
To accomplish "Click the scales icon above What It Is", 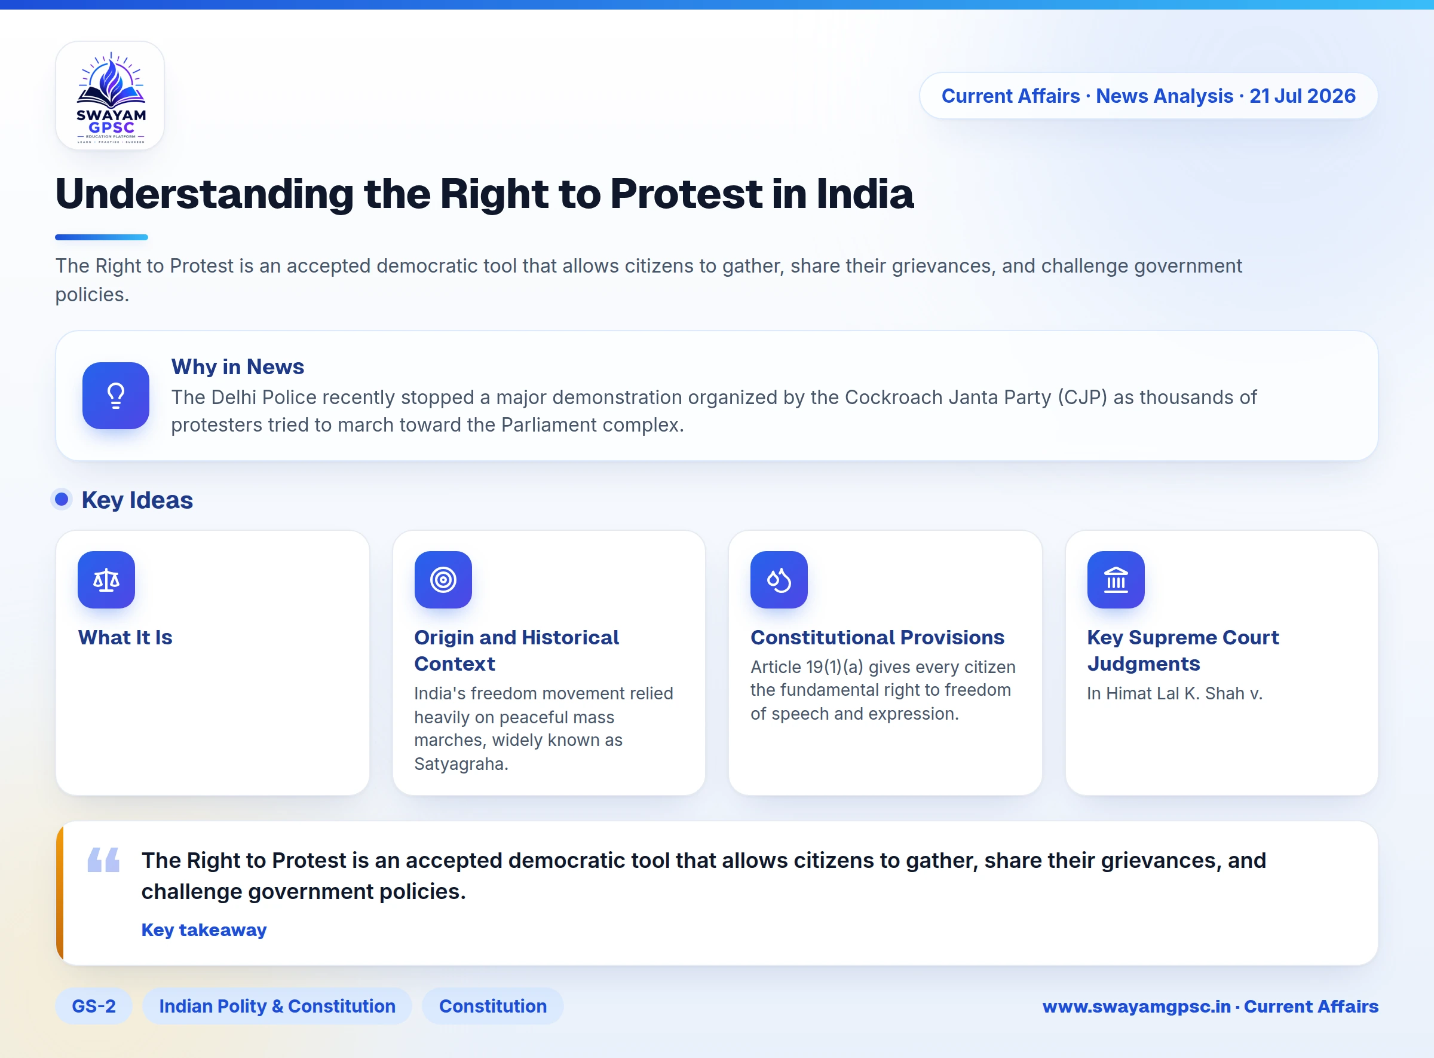I will (x=106, y=580).
